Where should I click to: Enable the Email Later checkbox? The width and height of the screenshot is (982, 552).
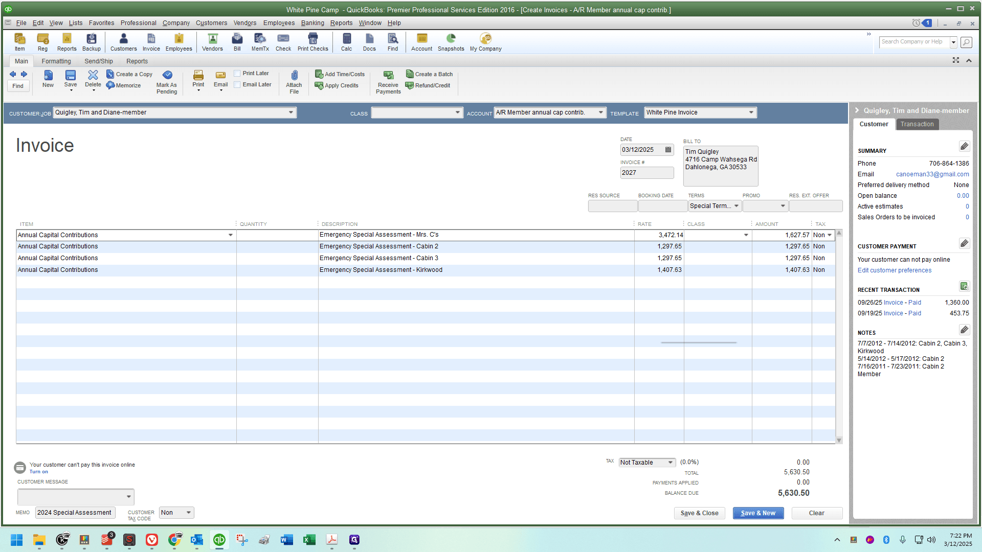click(237, 85)
